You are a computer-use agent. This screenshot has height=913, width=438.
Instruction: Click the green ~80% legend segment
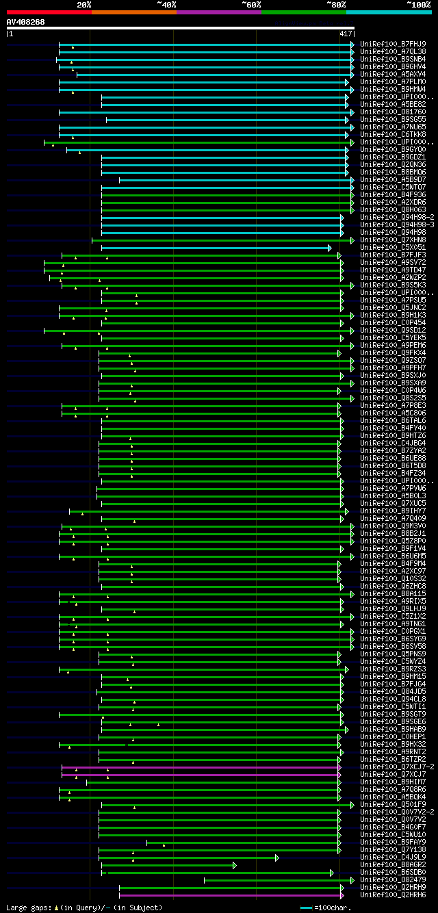pyautogui.click(x=304, y=12)
